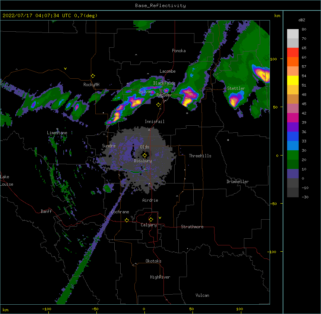Click the storm core east of RedDeer
The height and width of the screenshot is (314, 321).
tap(188, 97)
